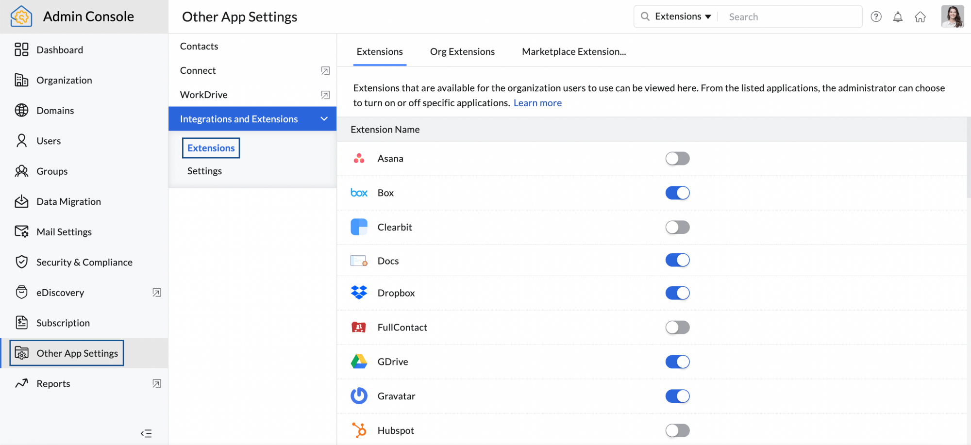Switch to the Org Extensions tab
971x445 pixels.
click(462, 51)
